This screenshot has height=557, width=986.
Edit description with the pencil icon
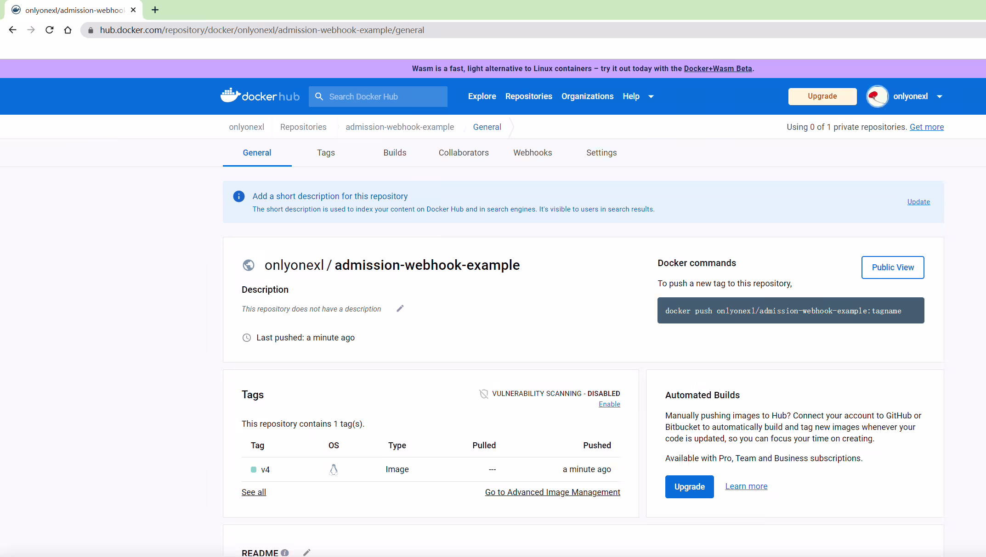tap(400, 308)
